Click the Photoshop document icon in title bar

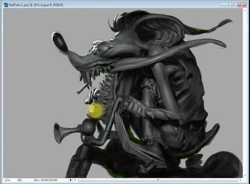[6, 5]
